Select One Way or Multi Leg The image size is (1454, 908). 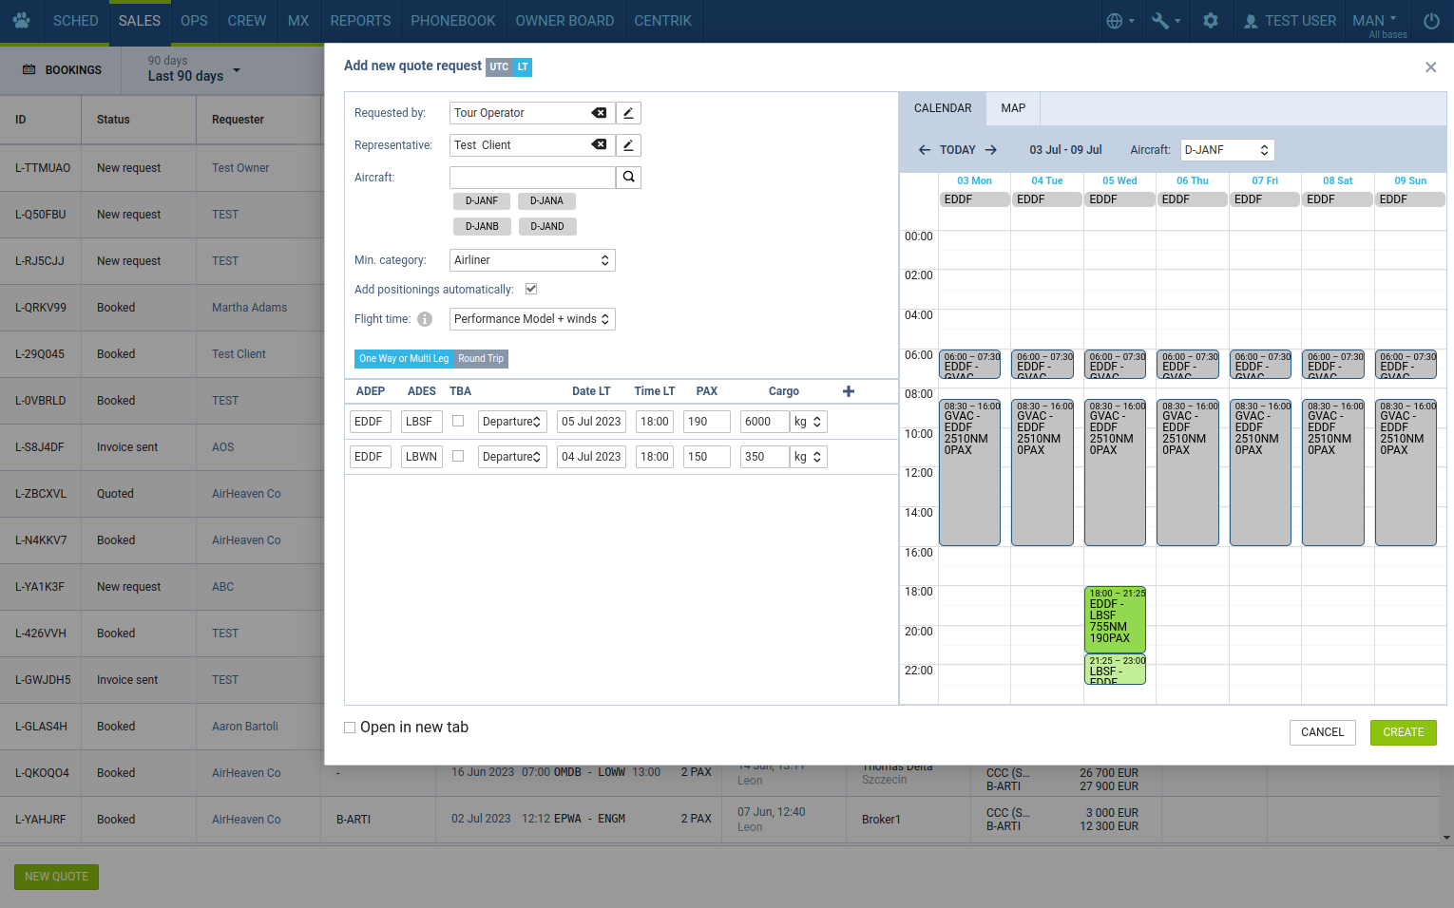[x=404, y=359]
